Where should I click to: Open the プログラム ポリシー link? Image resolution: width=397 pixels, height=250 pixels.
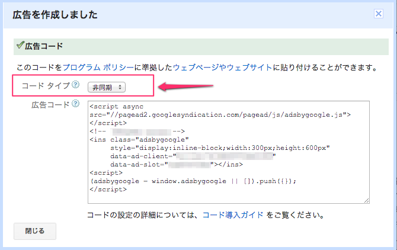[x=98, y=68]
